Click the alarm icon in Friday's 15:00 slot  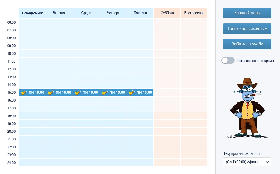(132, 92)
